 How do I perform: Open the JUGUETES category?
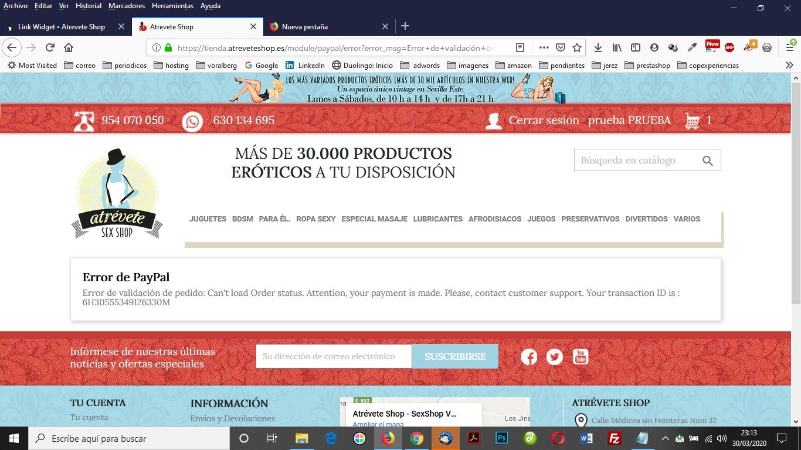(208, 219)
